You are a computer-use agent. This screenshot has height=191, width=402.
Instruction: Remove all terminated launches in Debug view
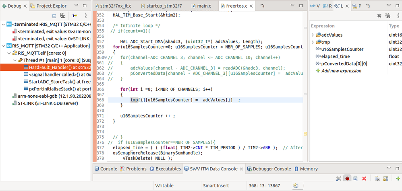coord(62,16)
